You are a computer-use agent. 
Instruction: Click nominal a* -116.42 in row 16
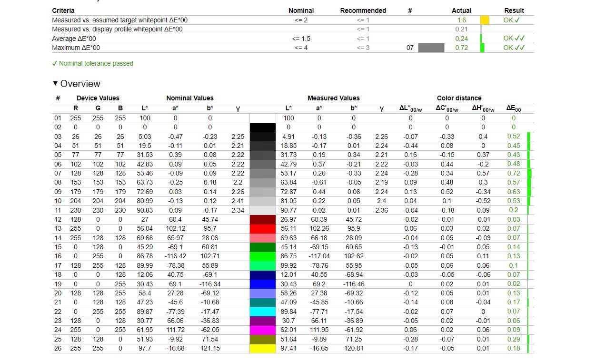[175, 256]
